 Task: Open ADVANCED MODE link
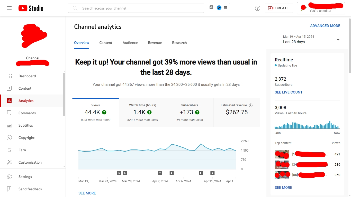(325, 26)
